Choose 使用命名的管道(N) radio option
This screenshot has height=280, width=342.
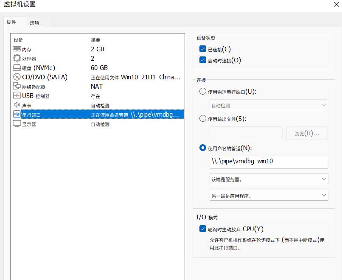[203, 148]
